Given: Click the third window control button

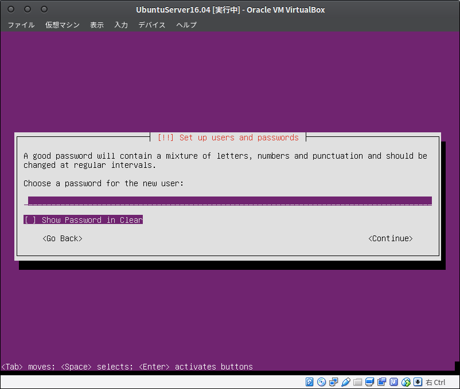Looking at the screenshot, I should [x=44, y=9].
